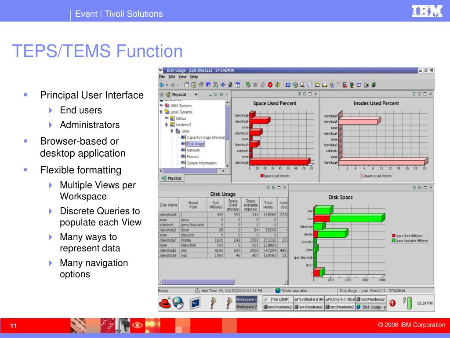Click the blue Back arrow in the toolbar

[162, 85]
